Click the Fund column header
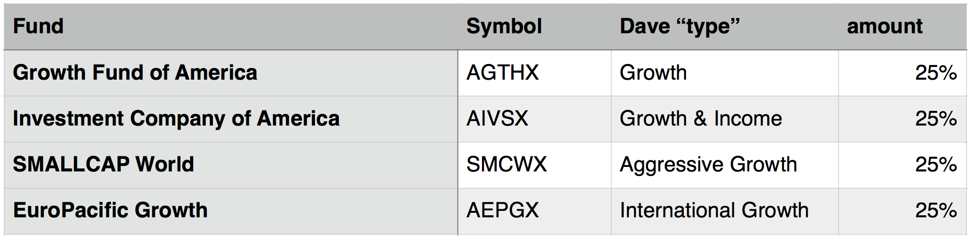This screenshot has height=237, width=969. (231, 27)
